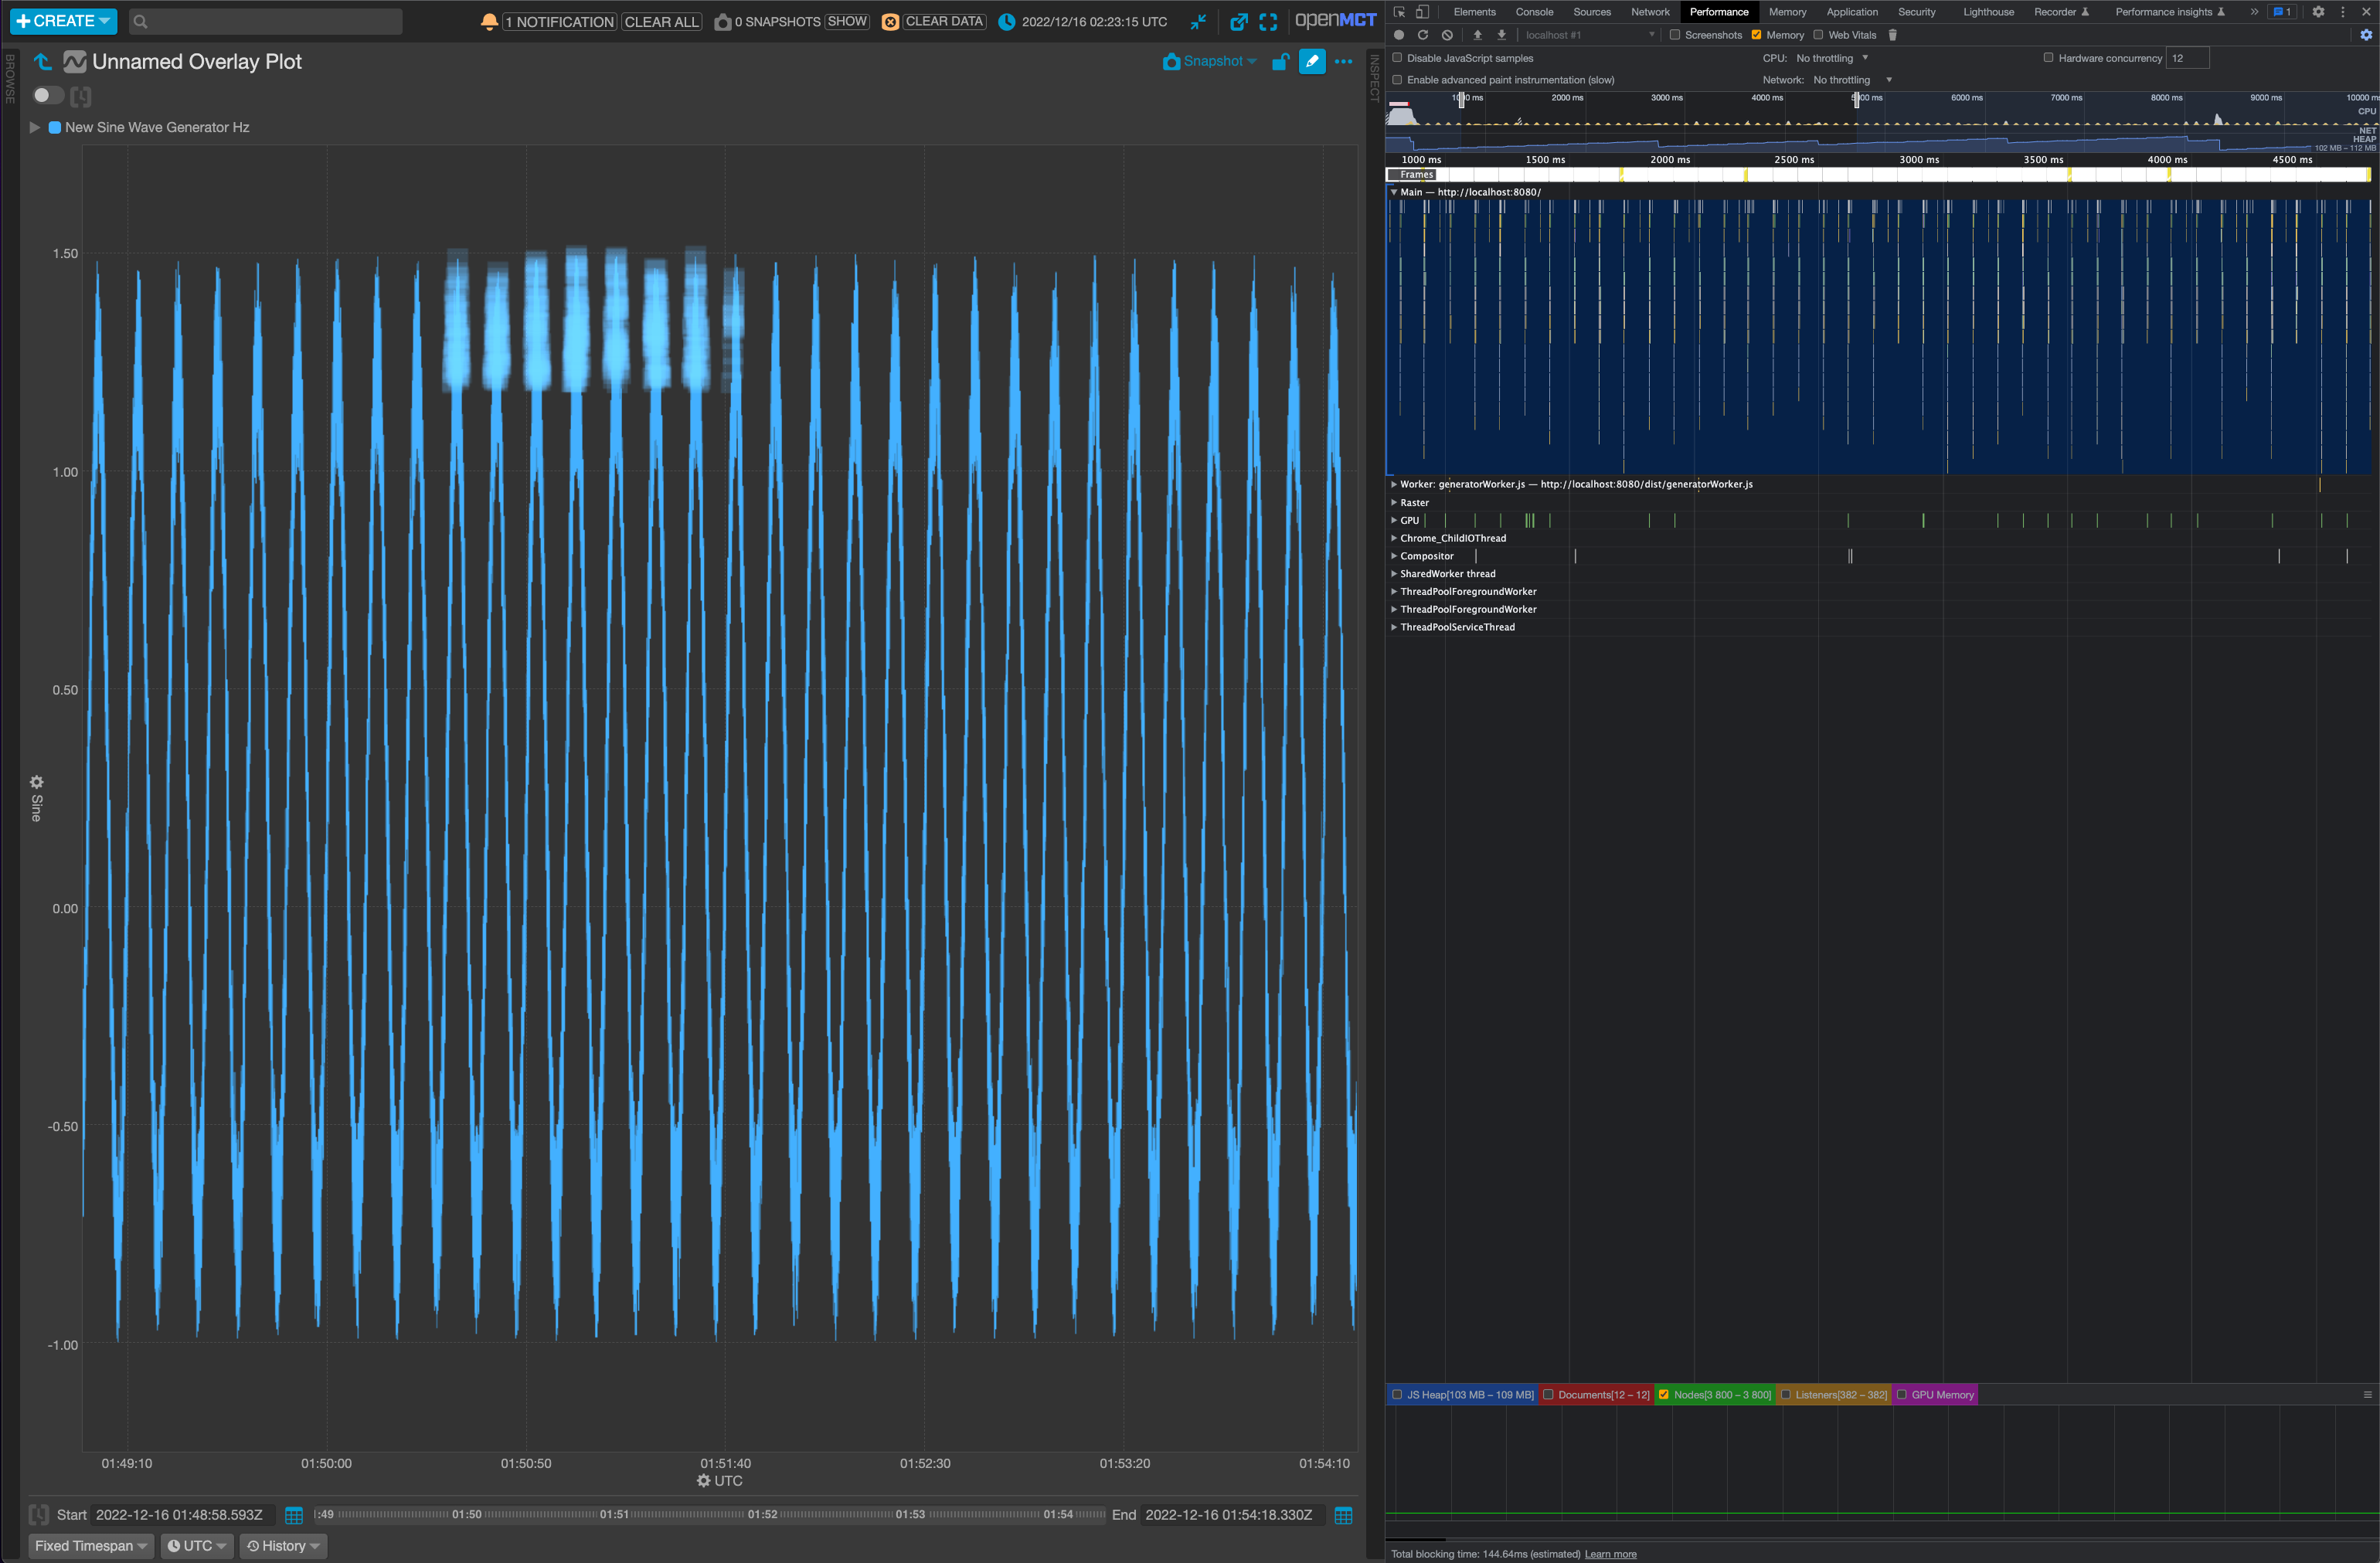Click the Snapshot button
The image size is (2380, 1563).
click(x=1209, y=62)
